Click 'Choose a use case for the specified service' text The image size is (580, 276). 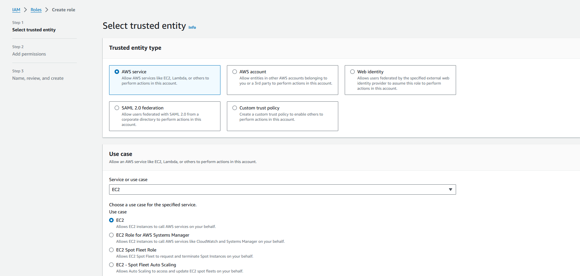[x=153, y=205]
